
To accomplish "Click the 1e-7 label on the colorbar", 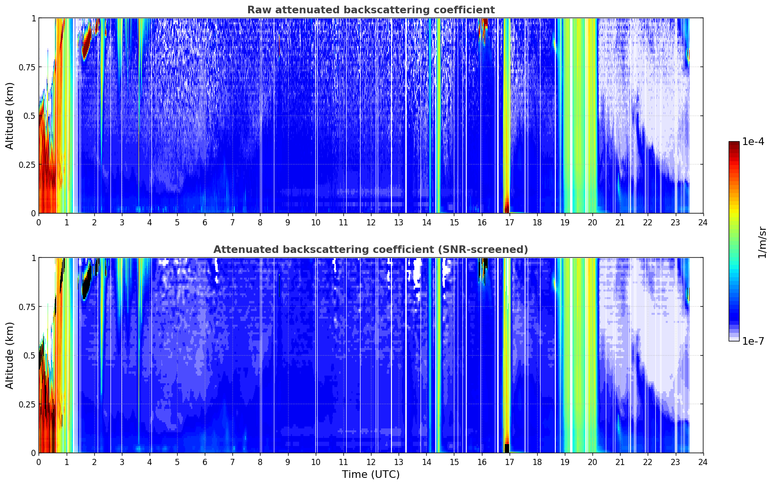I will click(753, 341).
